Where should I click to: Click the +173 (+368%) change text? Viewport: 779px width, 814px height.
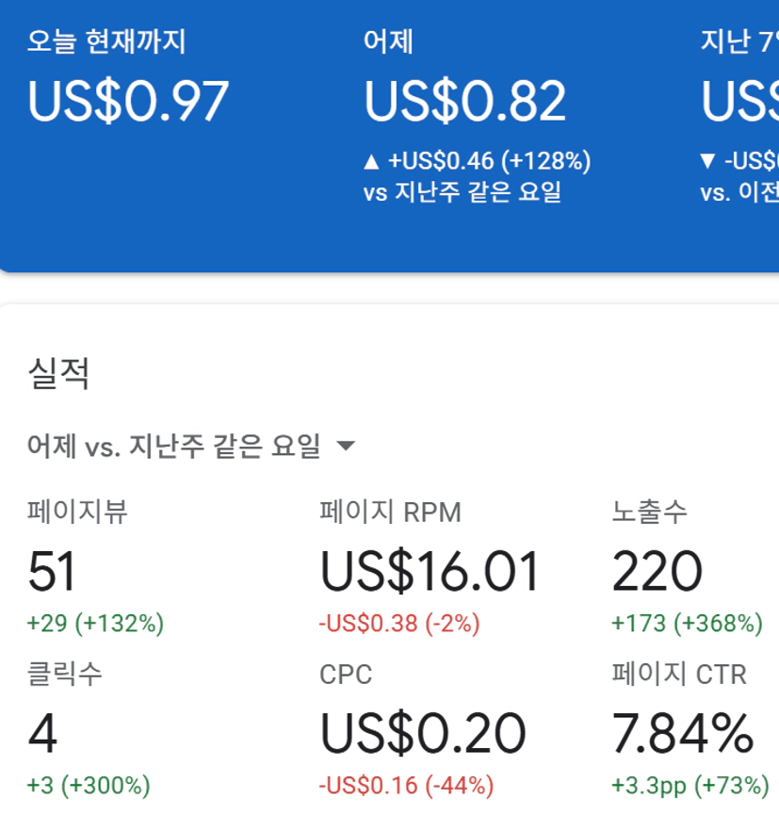[687, 623]
